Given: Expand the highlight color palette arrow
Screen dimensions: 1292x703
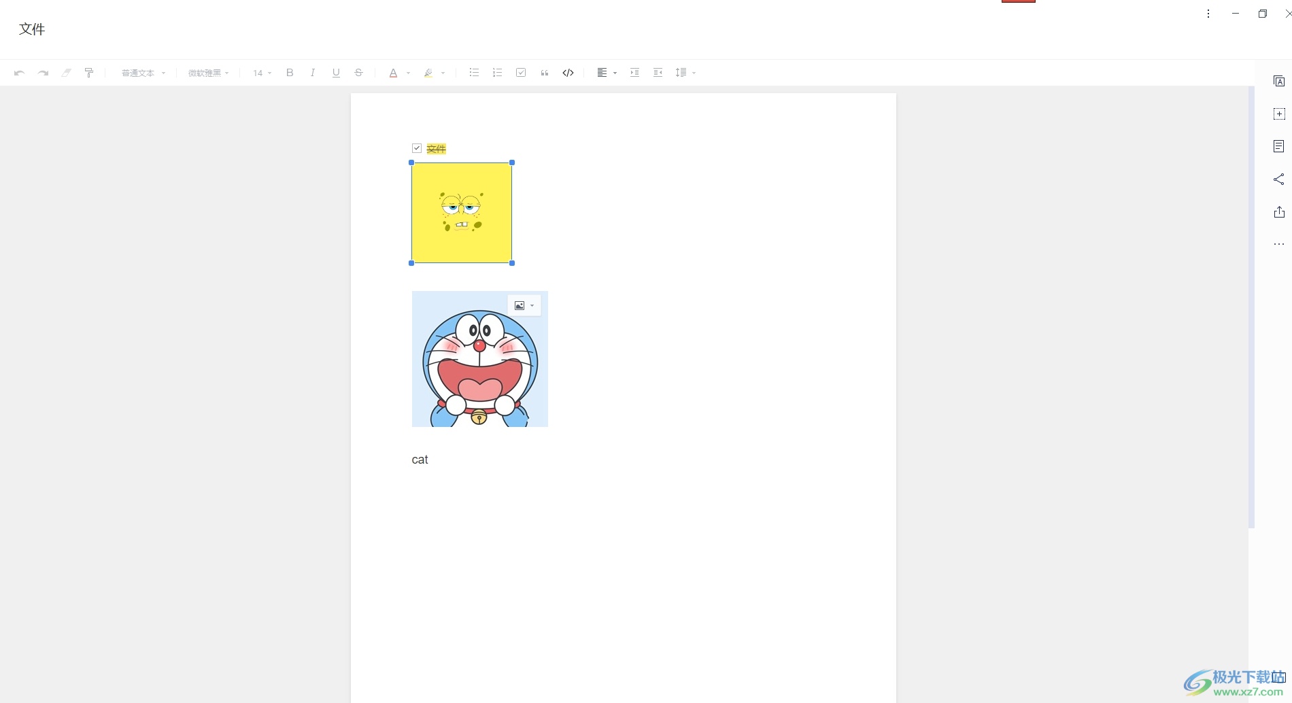Looking at the screenshot, I should 443,73.
